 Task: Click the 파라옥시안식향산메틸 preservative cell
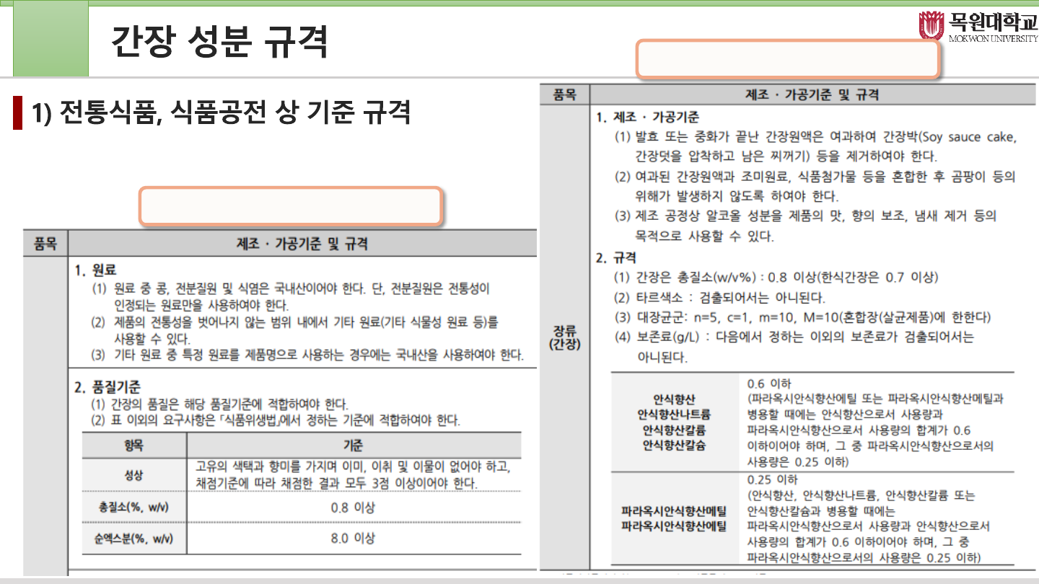coord(674,511)
